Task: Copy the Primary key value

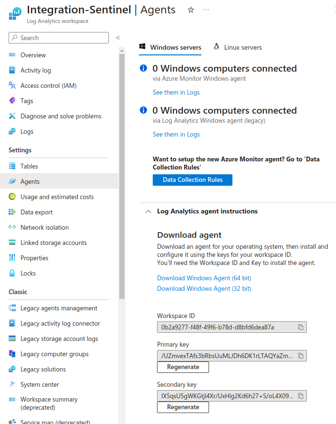Action: tap(301, 356)
